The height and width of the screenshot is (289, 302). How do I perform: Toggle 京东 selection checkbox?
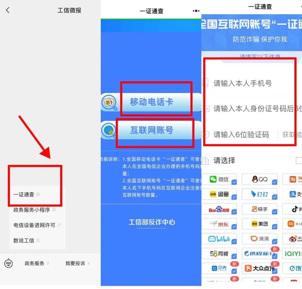(x=234, y=227)
